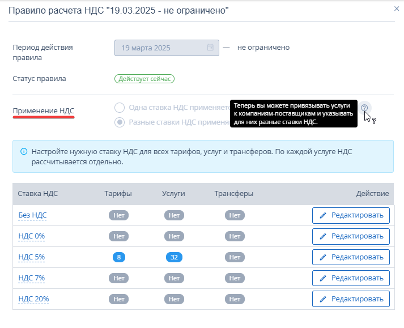Click the calendar icon in date field
Image resolution: width=404 pixels, height=328 pixels.
210,48
